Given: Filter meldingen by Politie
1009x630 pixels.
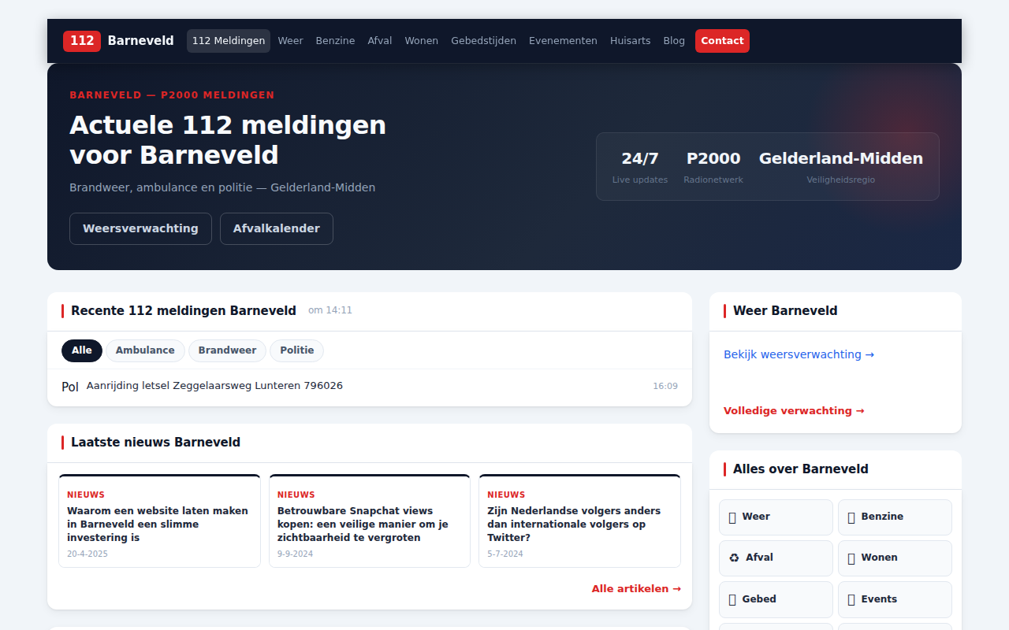Looking at the screenshot, I should (296, 350).
